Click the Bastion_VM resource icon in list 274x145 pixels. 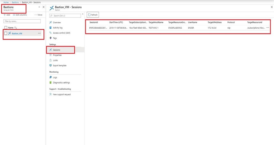tap(10, 33)
